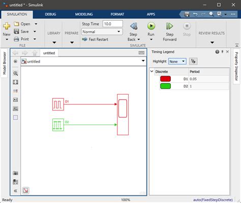Screen dimensions: 241x203
Task: Open Run options dropdown arrow
Action: [152, 40]
